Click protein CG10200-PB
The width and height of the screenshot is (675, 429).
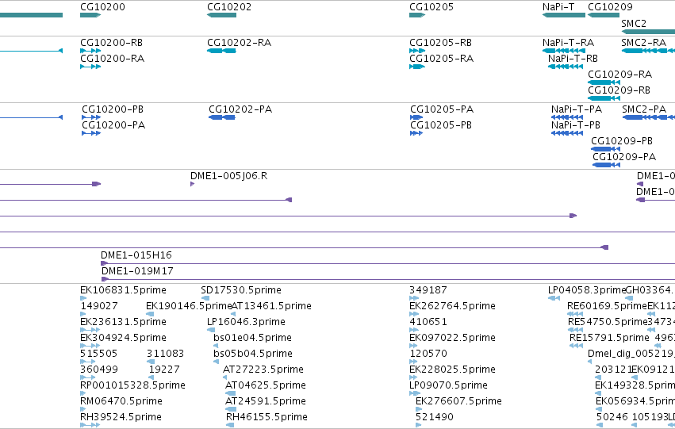point(91,117)
